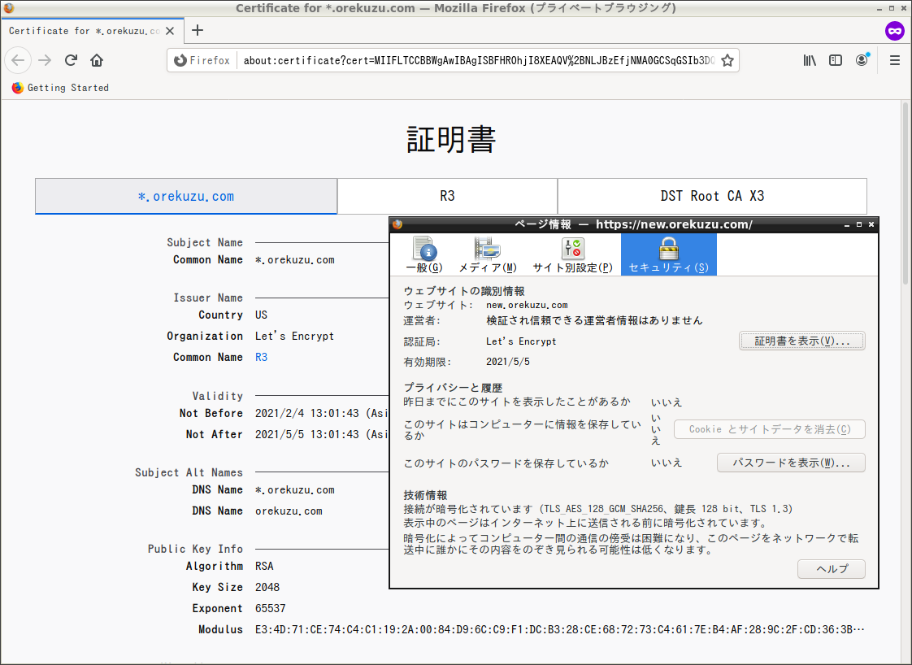Open a new tab with plus button

coord(198,30)
